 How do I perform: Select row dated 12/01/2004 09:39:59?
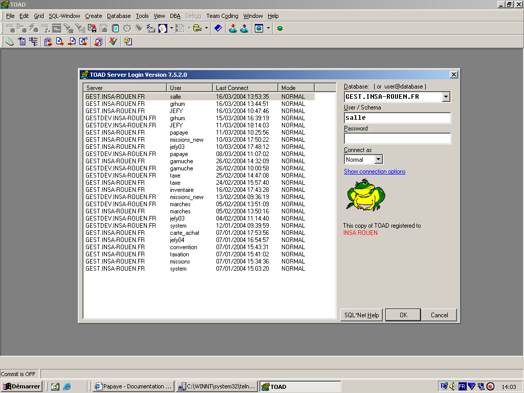199,226
